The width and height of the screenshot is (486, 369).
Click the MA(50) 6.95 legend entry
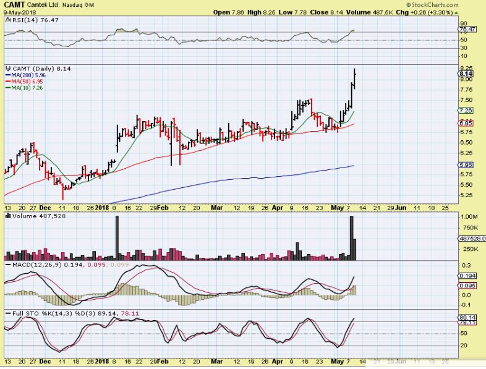pos(24,82)
